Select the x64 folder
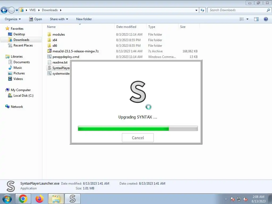Viewport: 272px width, 204px height. tap(55, 40)
